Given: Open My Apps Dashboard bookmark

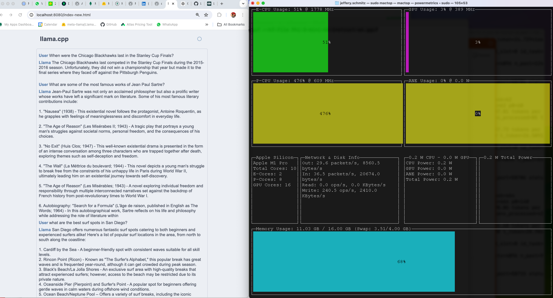Looking at the screenshot, I should tap(17, 25).
